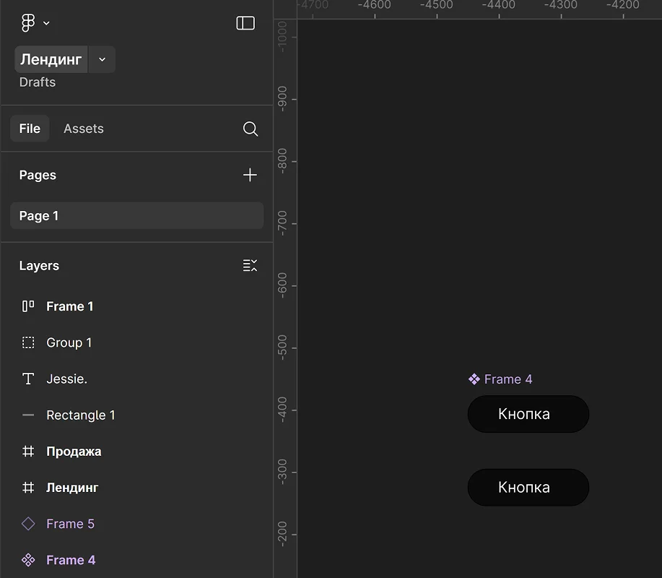Image resolution: width=662 pixels, height=578 pixels.
Task: Collapse all layers icon
Action: tap(250, 266)
